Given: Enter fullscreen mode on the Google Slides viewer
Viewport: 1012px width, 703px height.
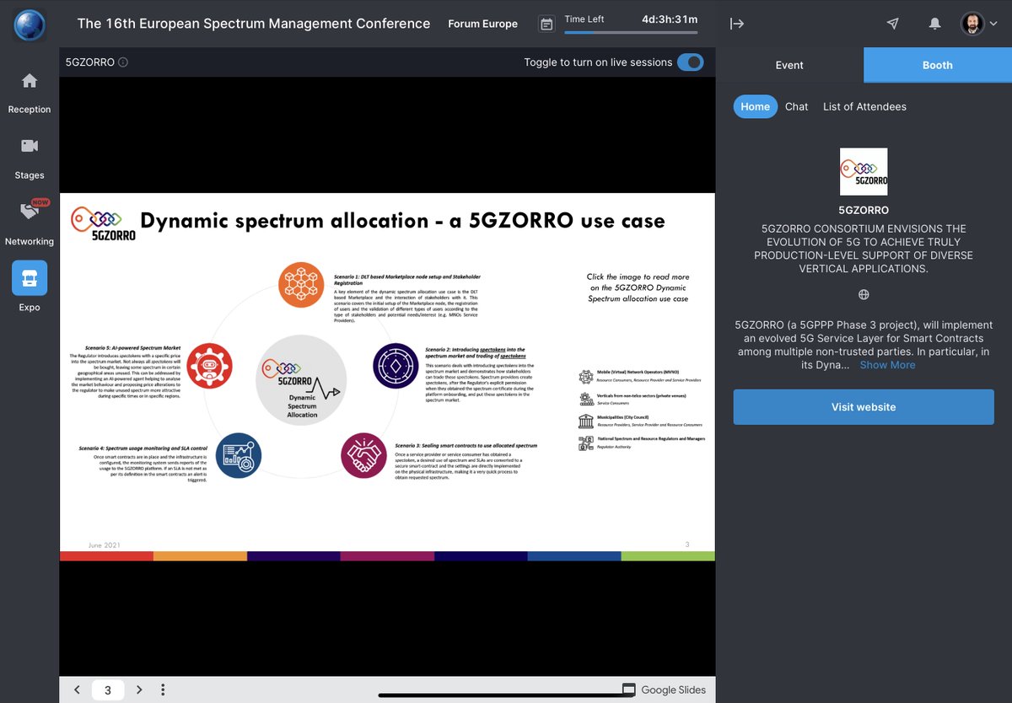Looking at the screenshot, I should point(627,689).
